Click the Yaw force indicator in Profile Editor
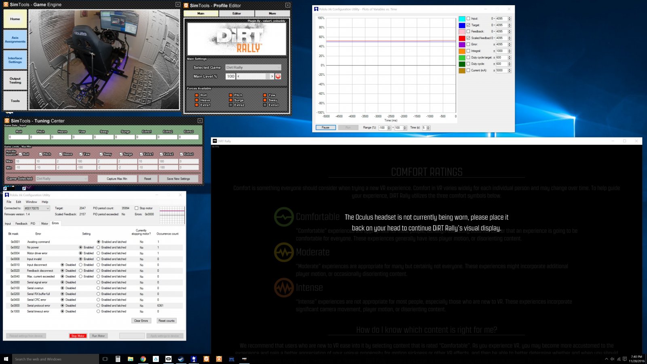 265,95
